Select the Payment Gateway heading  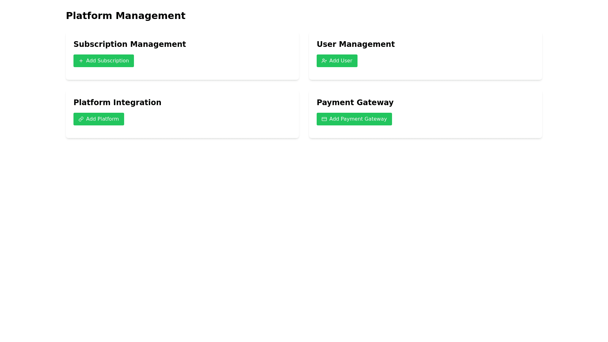point(355,103)
